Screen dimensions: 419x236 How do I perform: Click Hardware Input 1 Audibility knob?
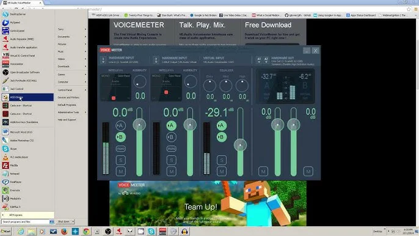pyautogui.click(x=140, y=81)
